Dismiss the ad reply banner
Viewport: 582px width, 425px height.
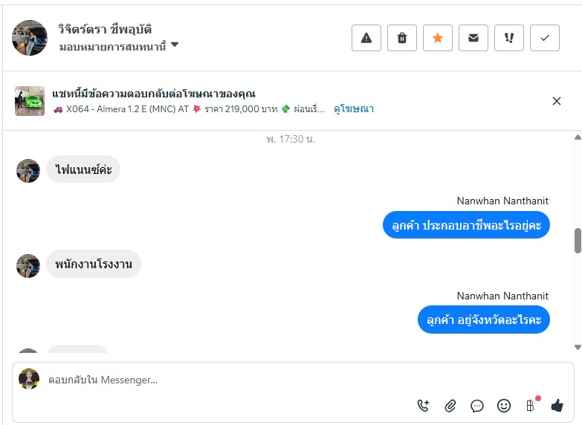point(557,101)
